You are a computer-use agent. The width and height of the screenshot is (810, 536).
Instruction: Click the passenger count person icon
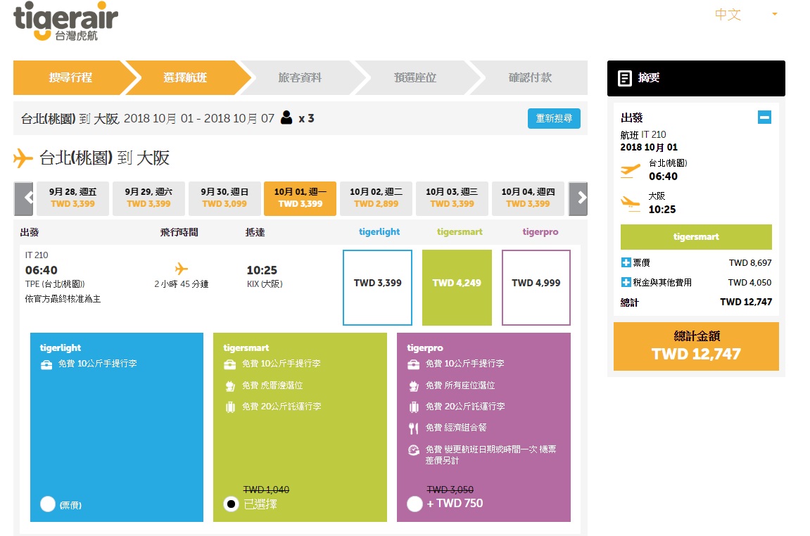point(286,117)
